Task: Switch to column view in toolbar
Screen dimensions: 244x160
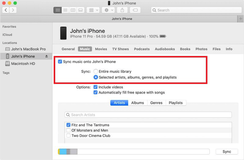Action: [73, 10]
